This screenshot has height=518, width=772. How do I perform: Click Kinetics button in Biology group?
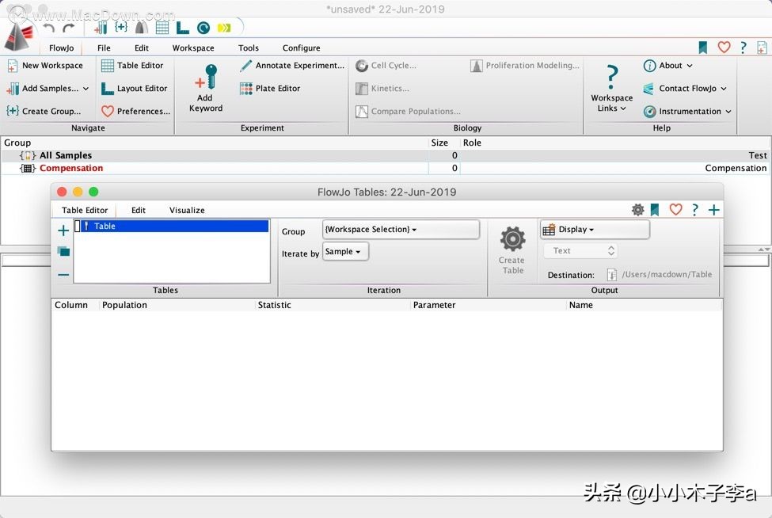point(382,89)
